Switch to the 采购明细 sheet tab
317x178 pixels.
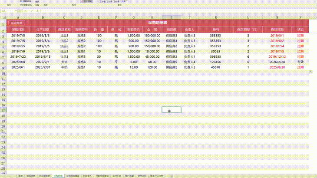[x=58, y=176]
